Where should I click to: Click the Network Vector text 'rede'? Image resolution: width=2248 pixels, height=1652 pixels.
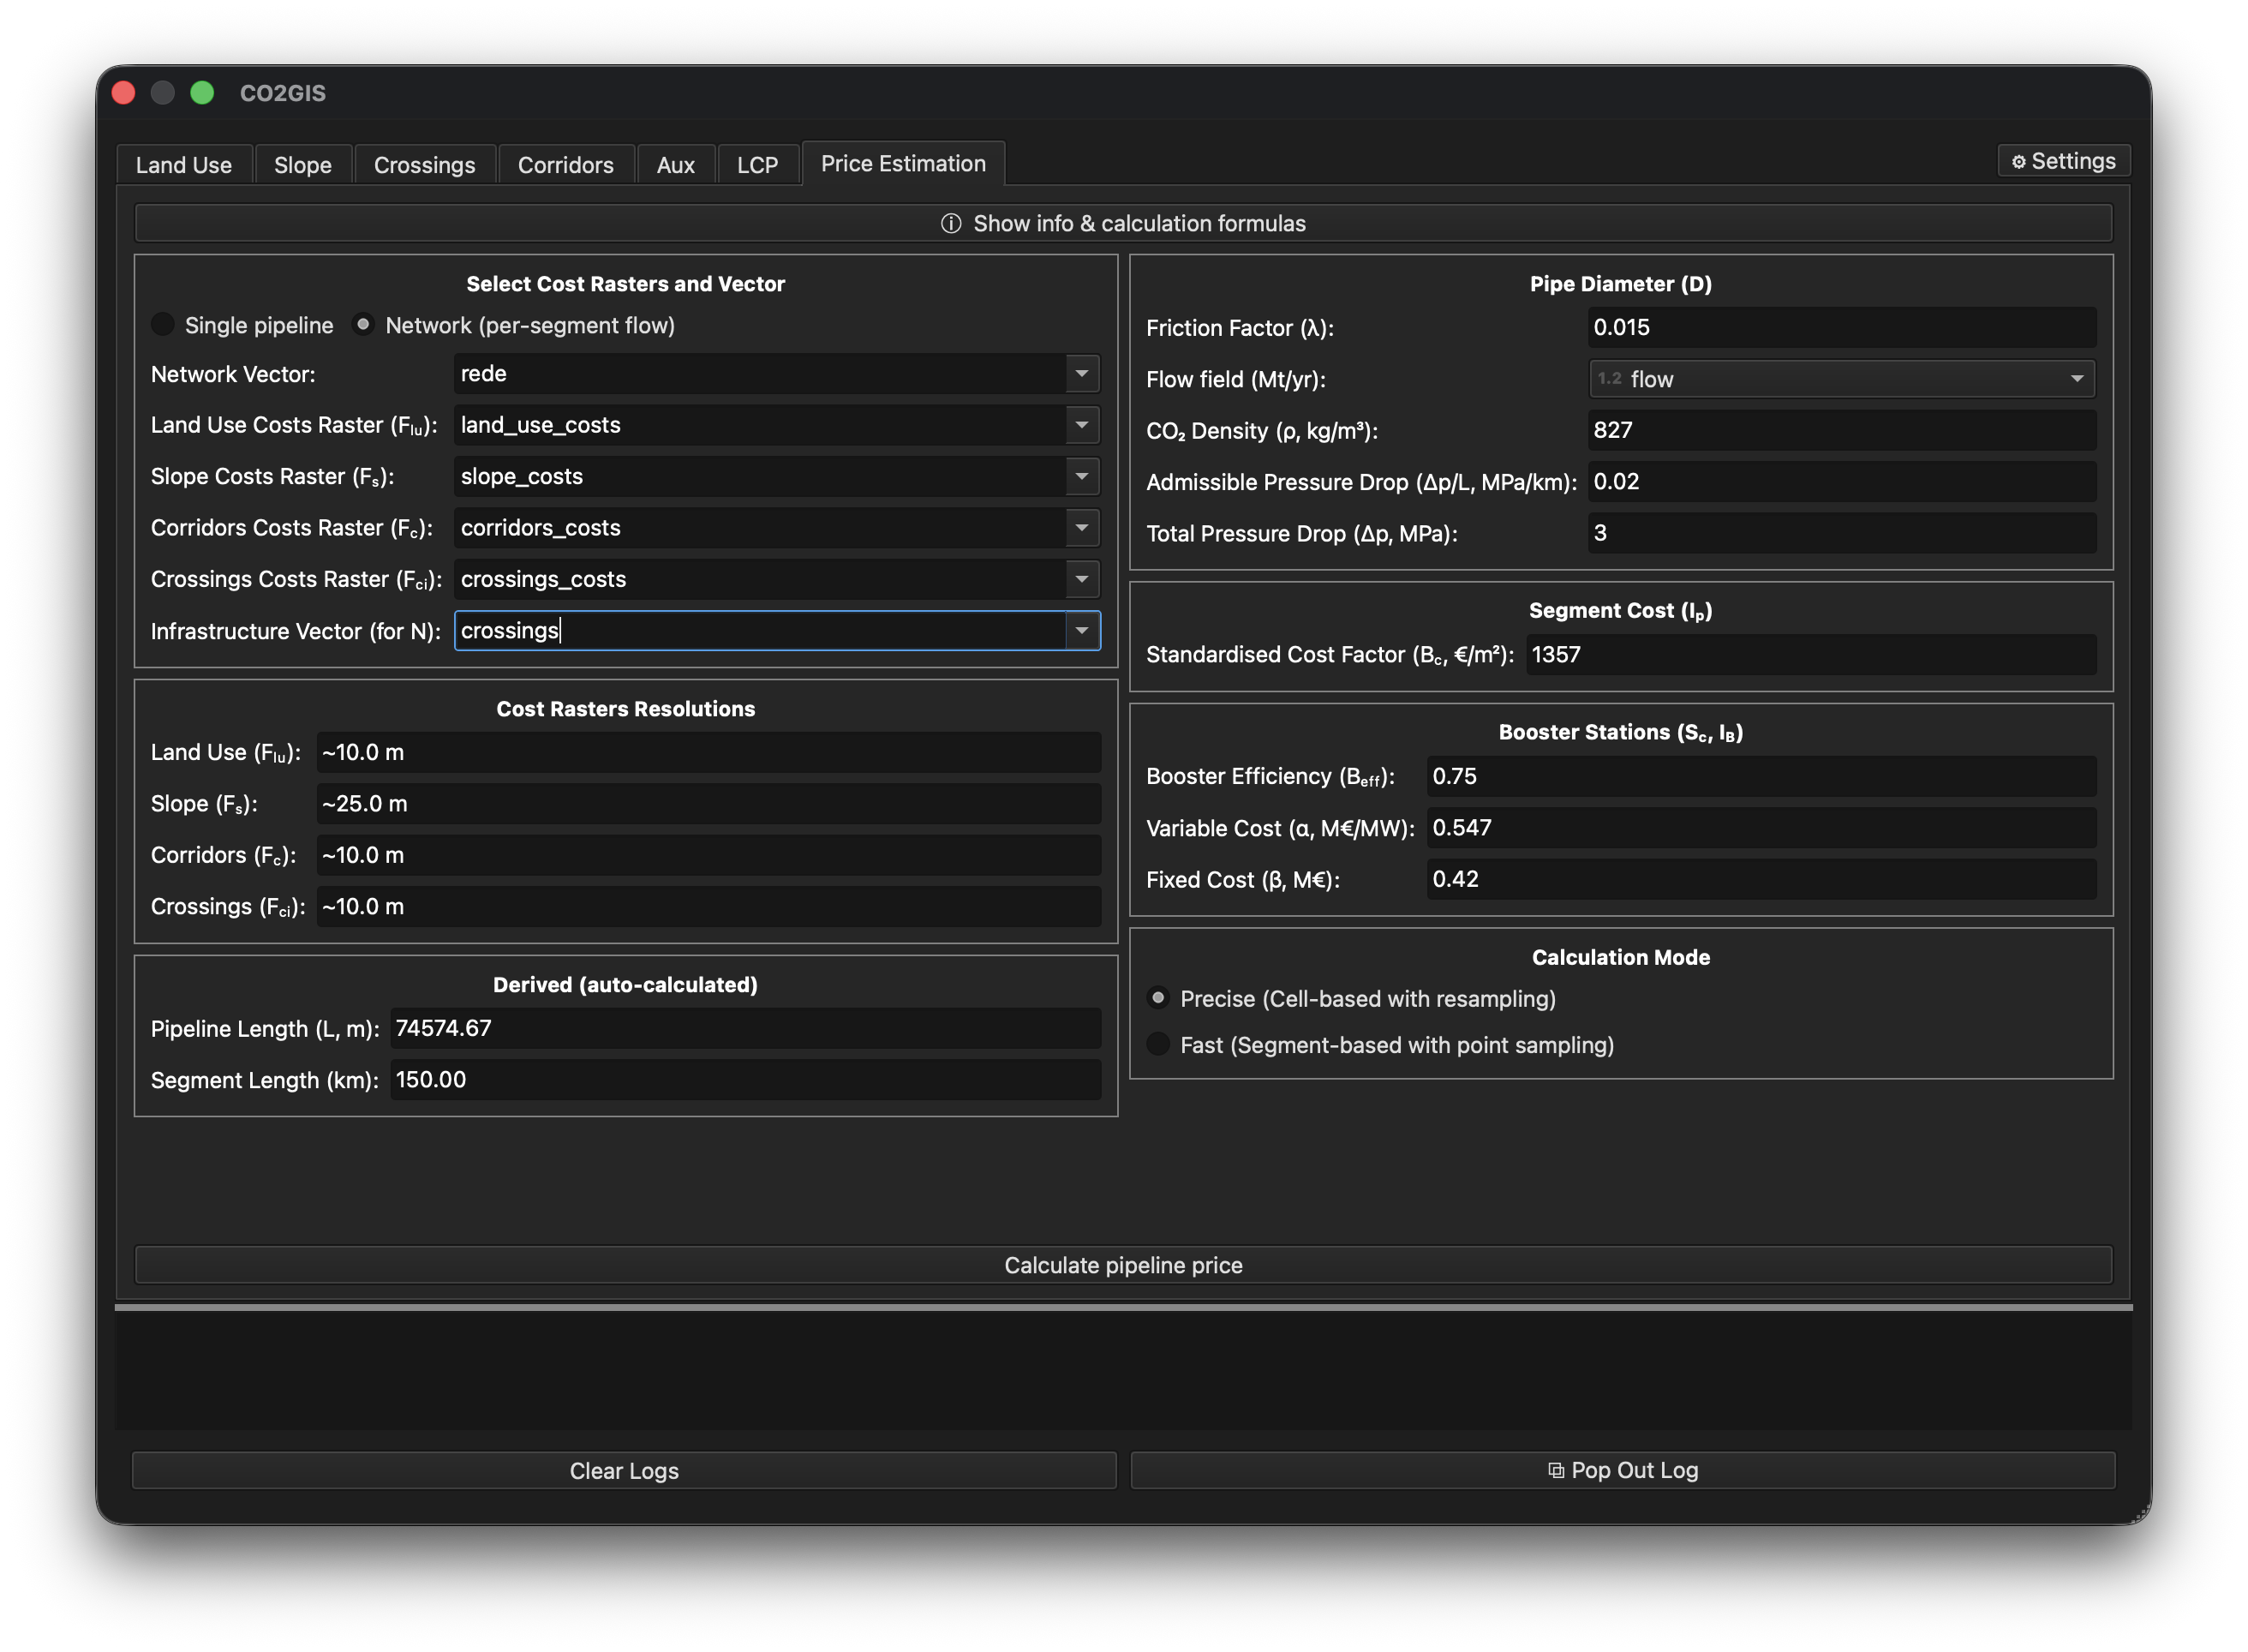[x=484, y=374]
